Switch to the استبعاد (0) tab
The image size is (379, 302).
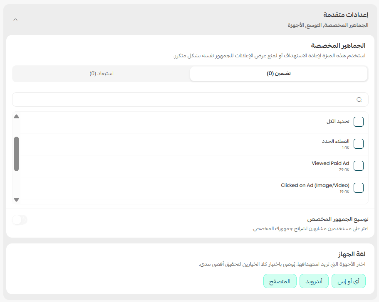point(102,74)
